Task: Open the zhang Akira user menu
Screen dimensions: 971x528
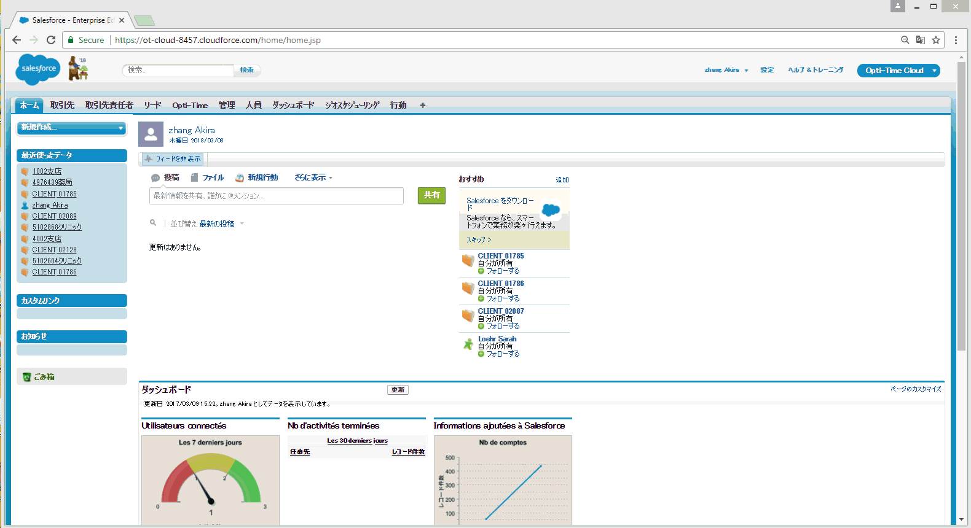Action: (x=726, y=70)
